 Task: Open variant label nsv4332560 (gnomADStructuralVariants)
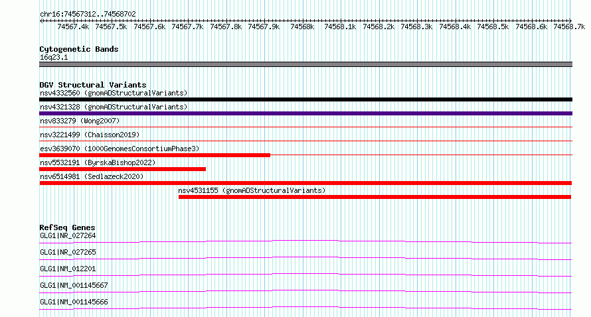(x=114, y=93)
